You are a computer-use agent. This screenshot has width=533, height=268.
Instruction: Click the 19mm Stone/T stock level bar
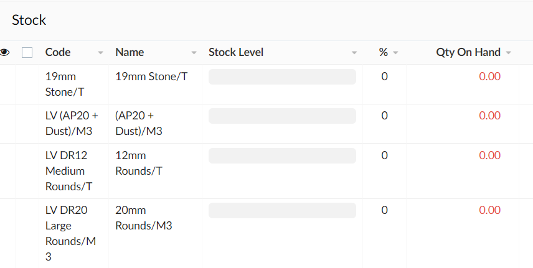click(x=282, y=76)
